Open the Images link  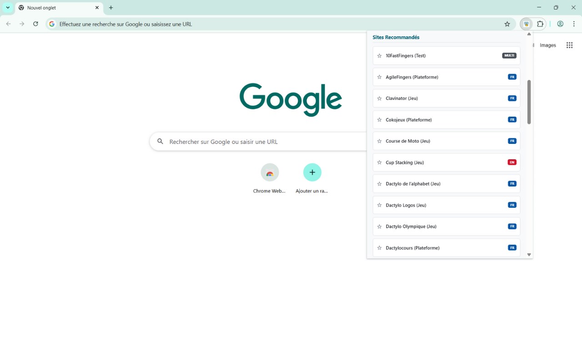click(548, 45)
